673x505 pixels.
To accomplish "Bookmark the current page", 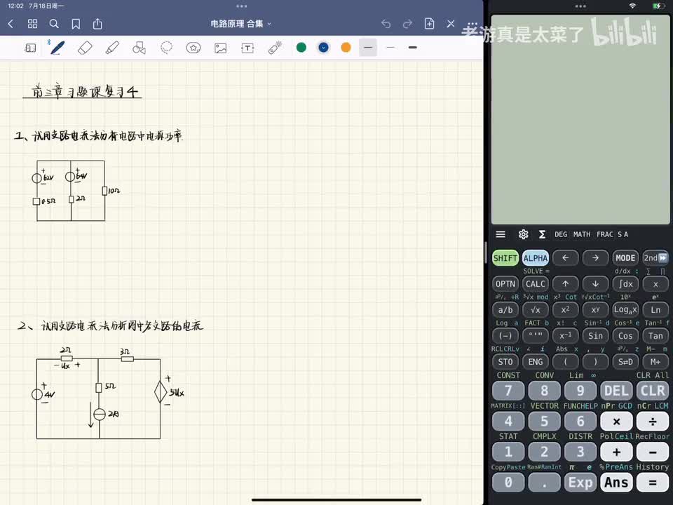I will click(76, 24).
